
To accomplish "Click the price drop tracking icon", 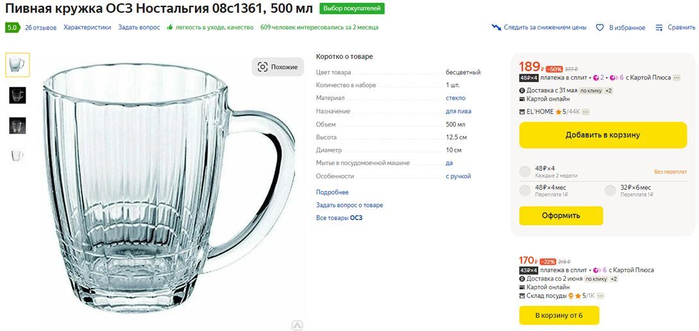I will click(x=496, y=28).
